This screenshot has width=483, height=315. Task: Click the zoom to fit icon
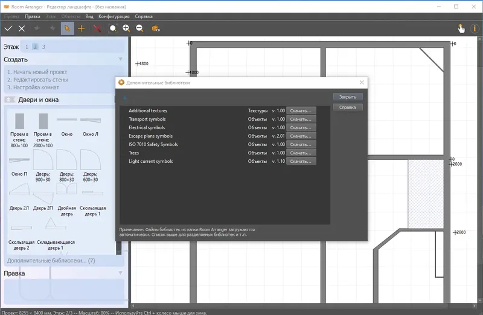pyautogui.click(x=113, y=28)
